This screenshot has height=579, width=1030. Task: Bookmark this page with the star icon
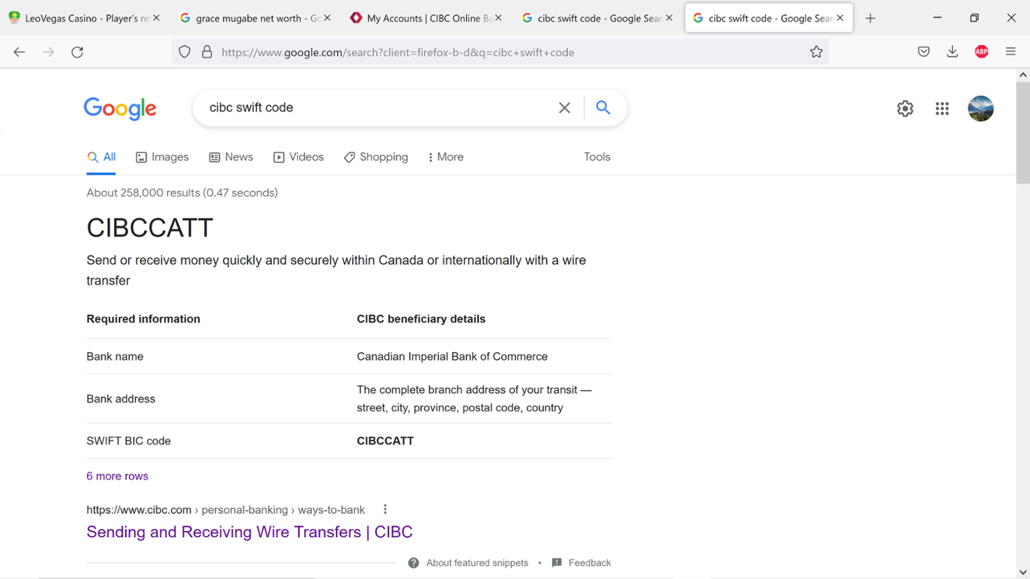pos(816,52)
